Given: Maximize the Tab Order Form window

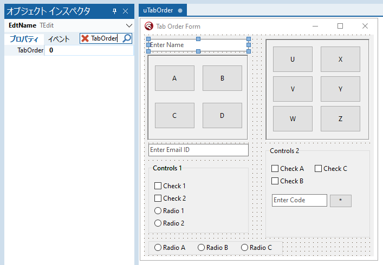Looking at the screenshot, I should tap(340, 26).
